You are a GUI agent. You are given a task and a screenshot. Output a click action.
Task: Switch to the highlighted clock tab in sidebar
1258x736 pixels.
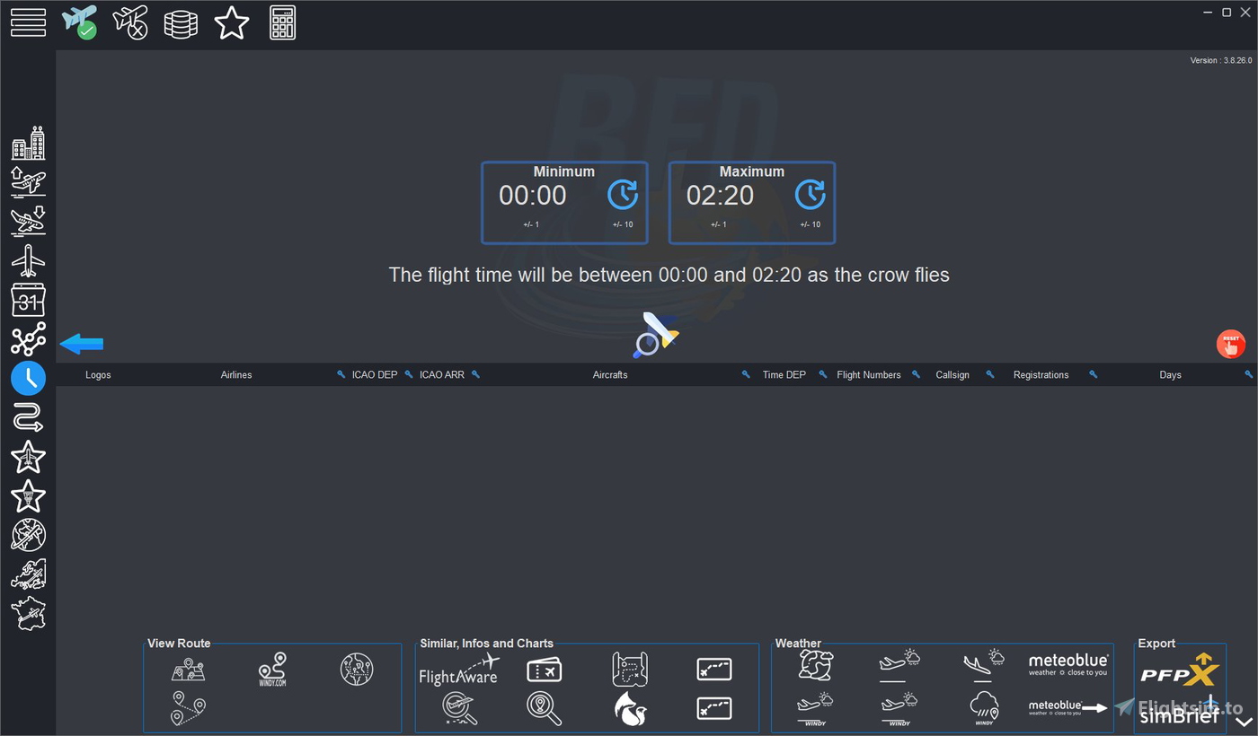[28, 379]
